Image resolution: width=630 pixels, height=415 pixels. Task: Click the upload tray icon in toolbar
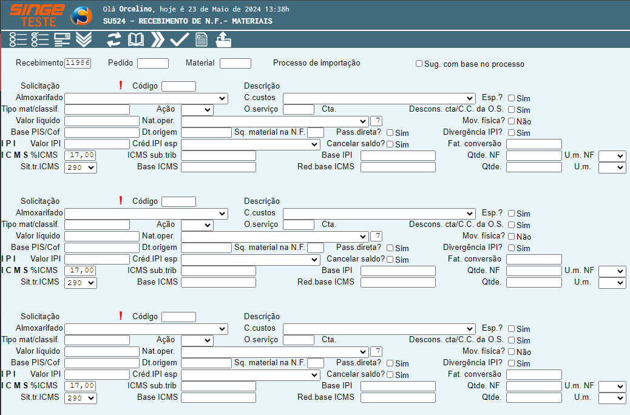223,40
